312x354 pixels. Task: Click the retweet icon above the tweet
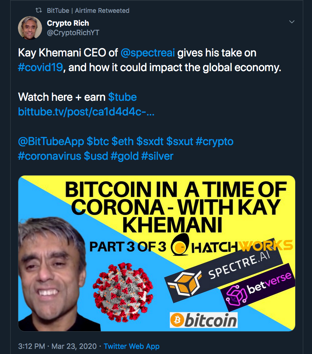pyautogui.click(x=38, y=11)
